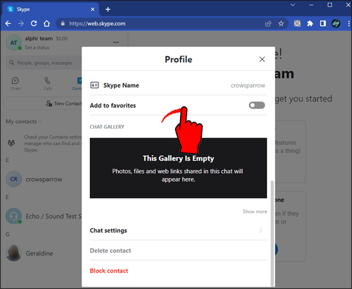
Task: Click the share page icon
Action: tap(268, 23)
